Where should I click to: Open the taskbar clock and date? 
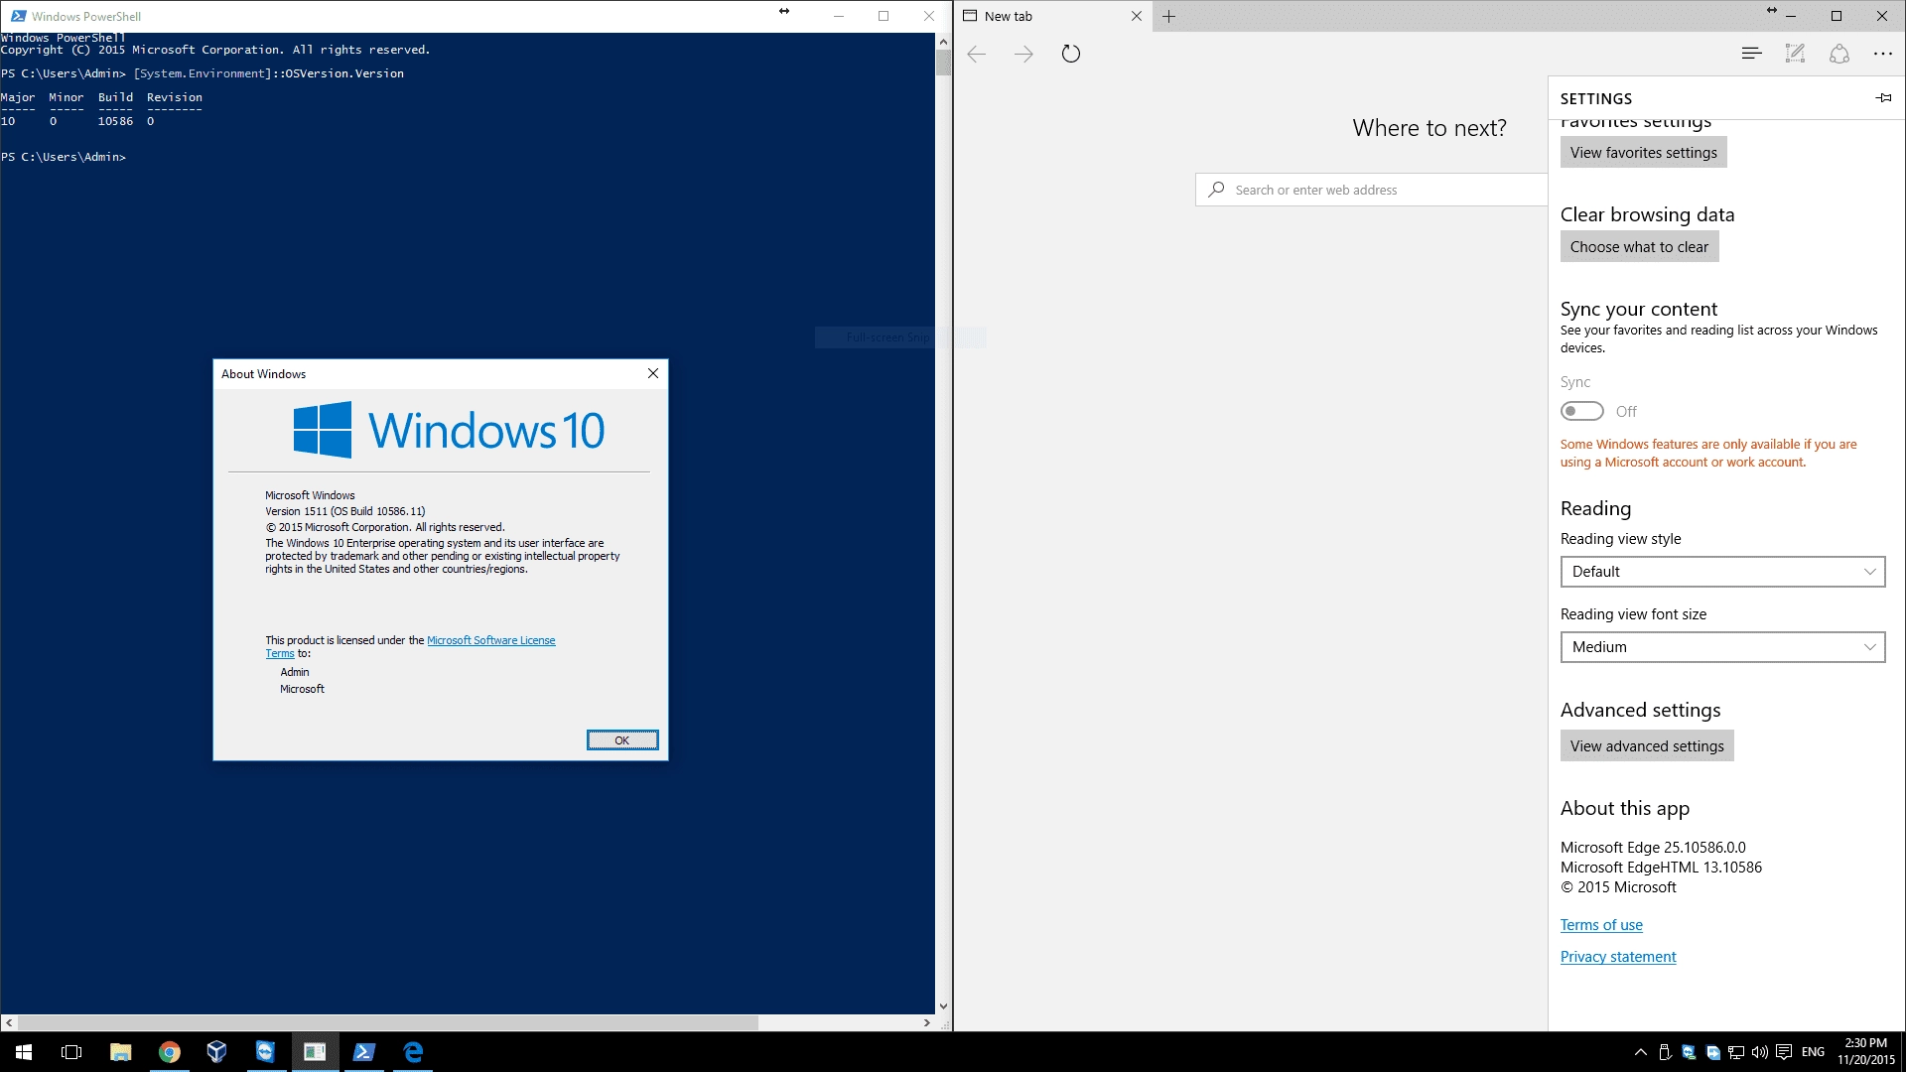coord(1866,1052)
